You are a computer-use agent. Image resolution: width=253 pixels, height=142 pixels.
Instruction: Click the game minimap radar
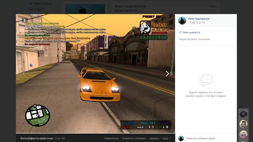[38, 116]
